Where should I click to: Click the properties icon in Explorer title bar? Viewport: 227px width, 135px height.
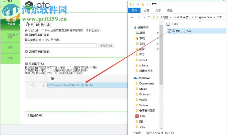pos(138,4)
